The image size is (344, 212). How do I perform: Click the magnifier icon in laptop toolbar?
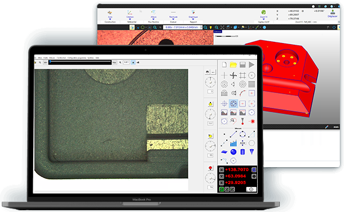(x=40, y=62)
